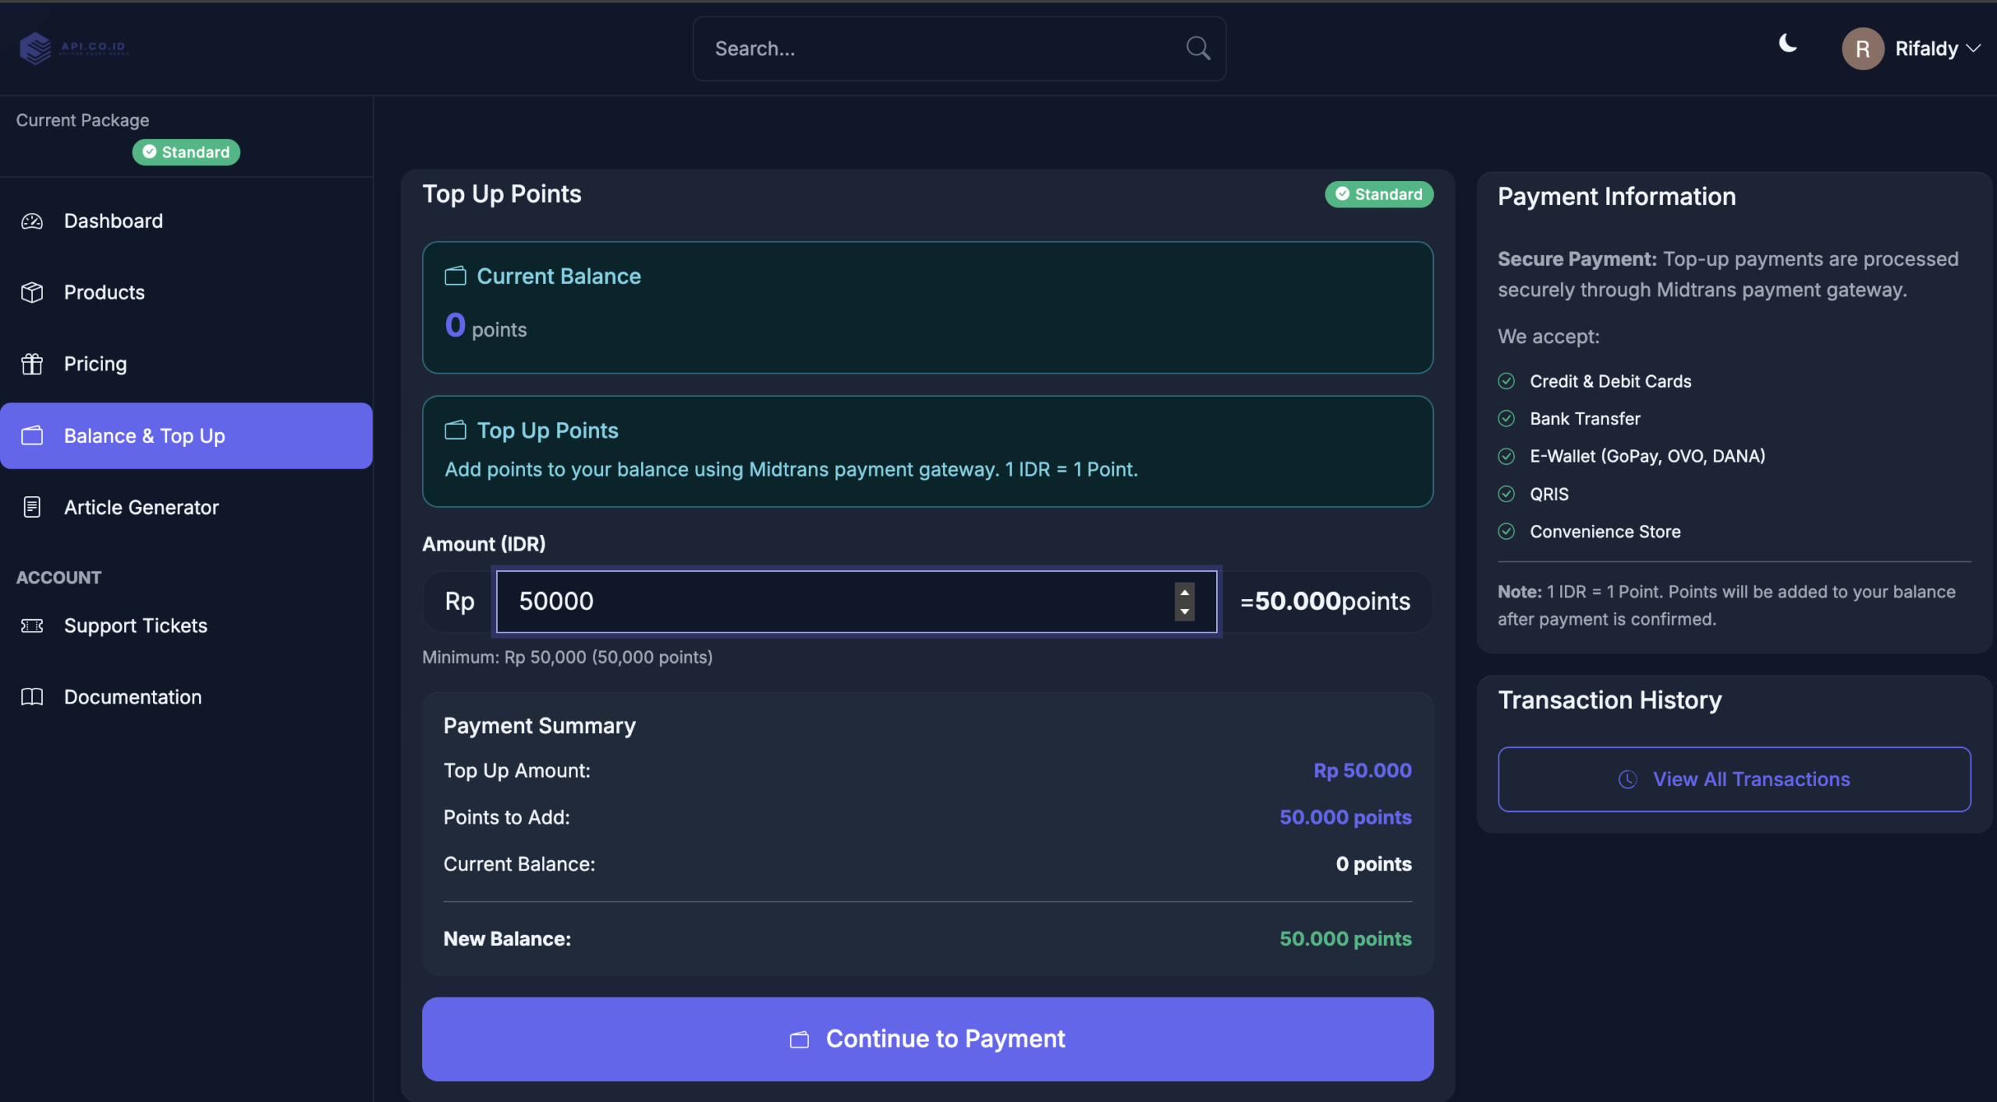The height and width of the screenshot is (1102, 1997).
Task: Click the Standard badge near Top Up Points
Action: pyautogui.click(x=1378, y=194)
